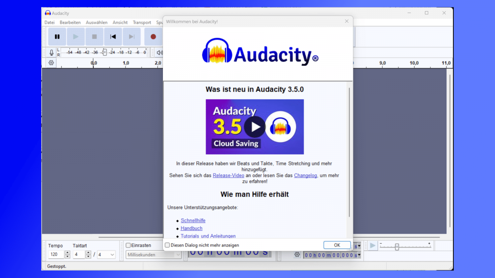Expand the Taktart denominator dropdown
Image resolution: width=495 pixels, height=278 pixels.
[x=112, y=255]
